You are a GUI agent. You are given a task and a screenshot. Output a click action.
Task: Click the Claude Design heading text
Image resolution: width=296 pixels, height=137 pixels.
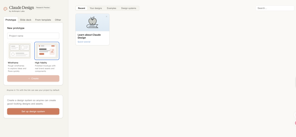(x=22, y=8)
